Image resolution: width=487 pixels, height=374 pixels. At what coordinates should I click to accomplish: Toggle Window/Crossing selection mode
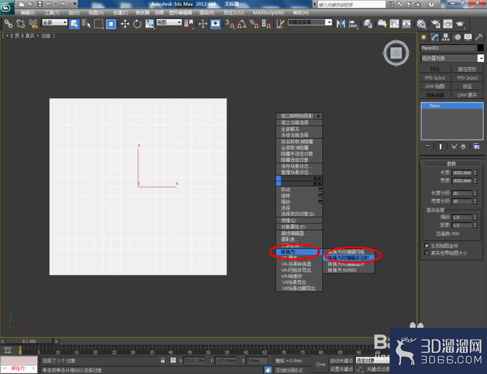pos(111,23)
